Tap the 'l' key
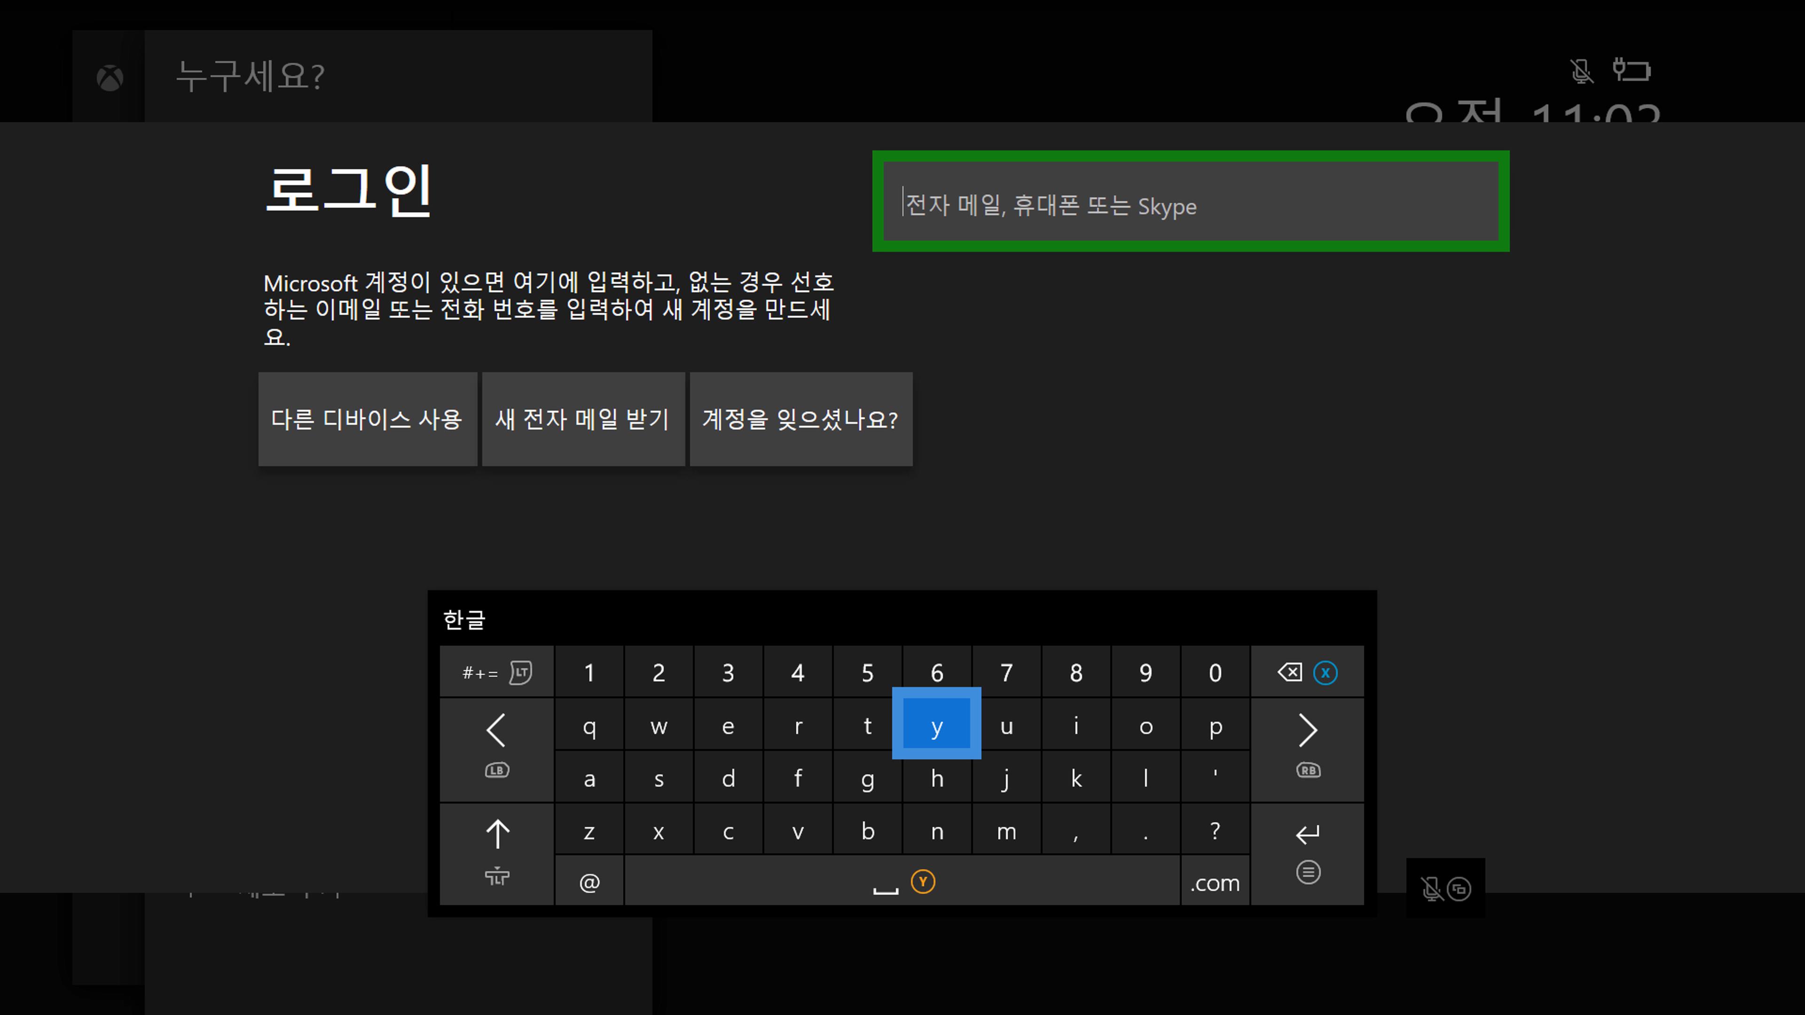 click(x=1145, y=777)
